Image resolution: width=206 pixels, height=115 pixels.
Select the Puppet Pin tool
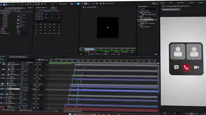click(45, 4)
